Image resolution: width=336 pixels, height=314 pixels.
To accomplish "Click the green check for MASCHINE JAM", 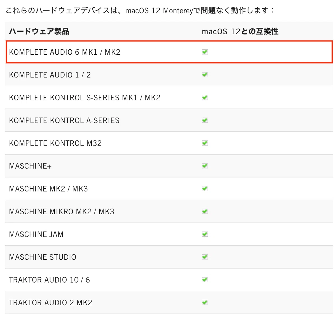I will click(205, 234).
